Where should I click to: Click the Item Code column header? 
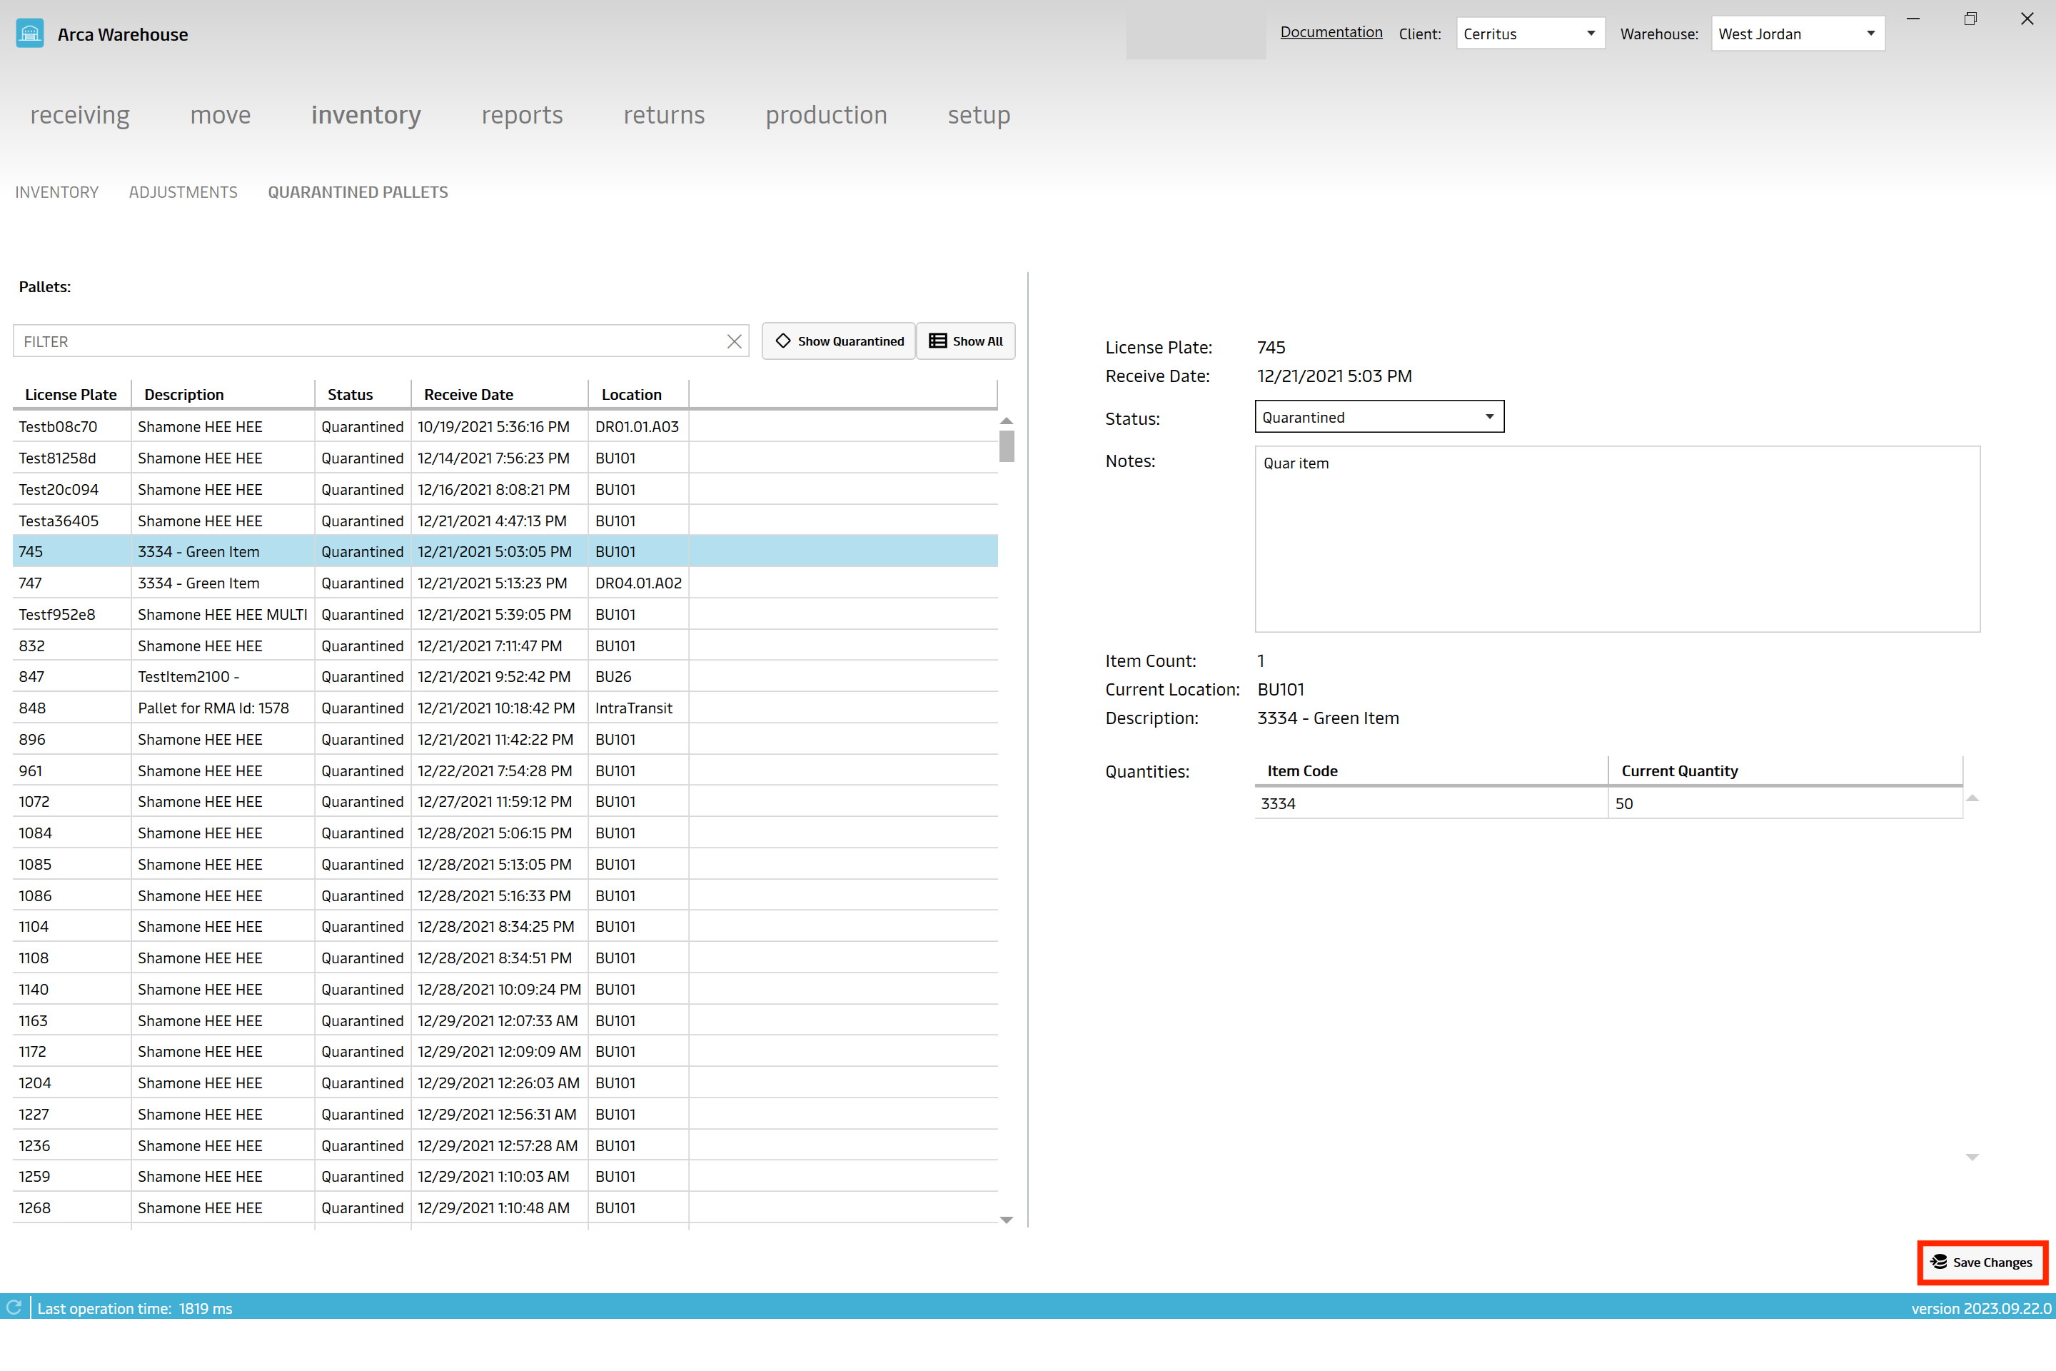(1431, 771)
